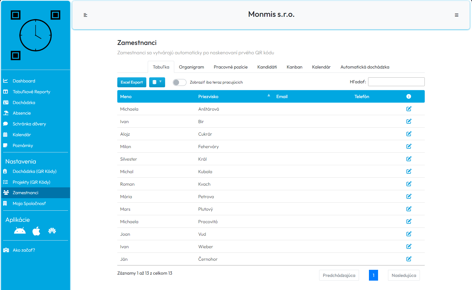Image resolution: width=472 pixels, height=290 pixels.
Task: Open the Automatická dochádzka tab
Action: point(365,67)
